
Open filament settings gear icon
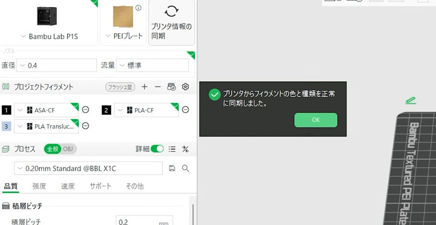tap(185, 87)
